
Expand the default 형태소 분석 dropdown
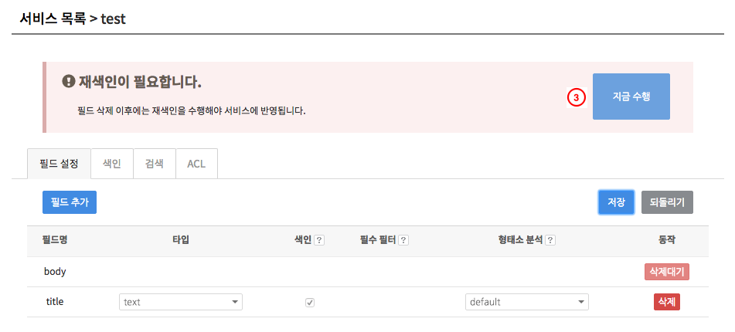[527, 302]
